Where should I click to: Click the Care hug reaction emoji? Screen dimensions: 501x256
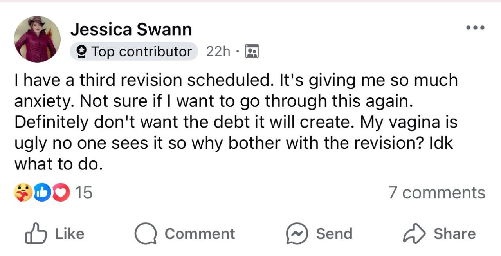22,193
